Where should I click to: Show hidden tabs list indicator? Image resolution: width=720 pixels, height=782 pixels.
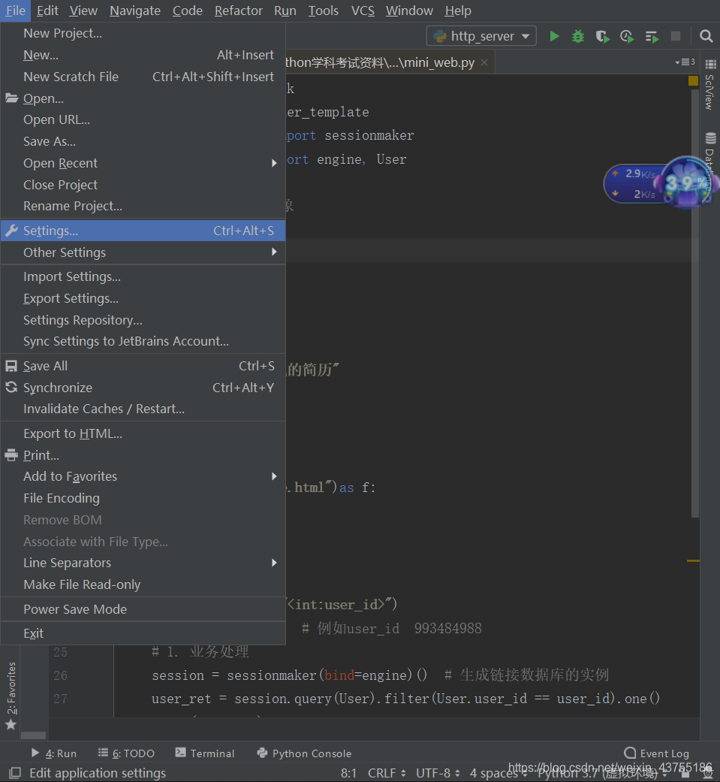pyautogui.click(x=685, y=62)
